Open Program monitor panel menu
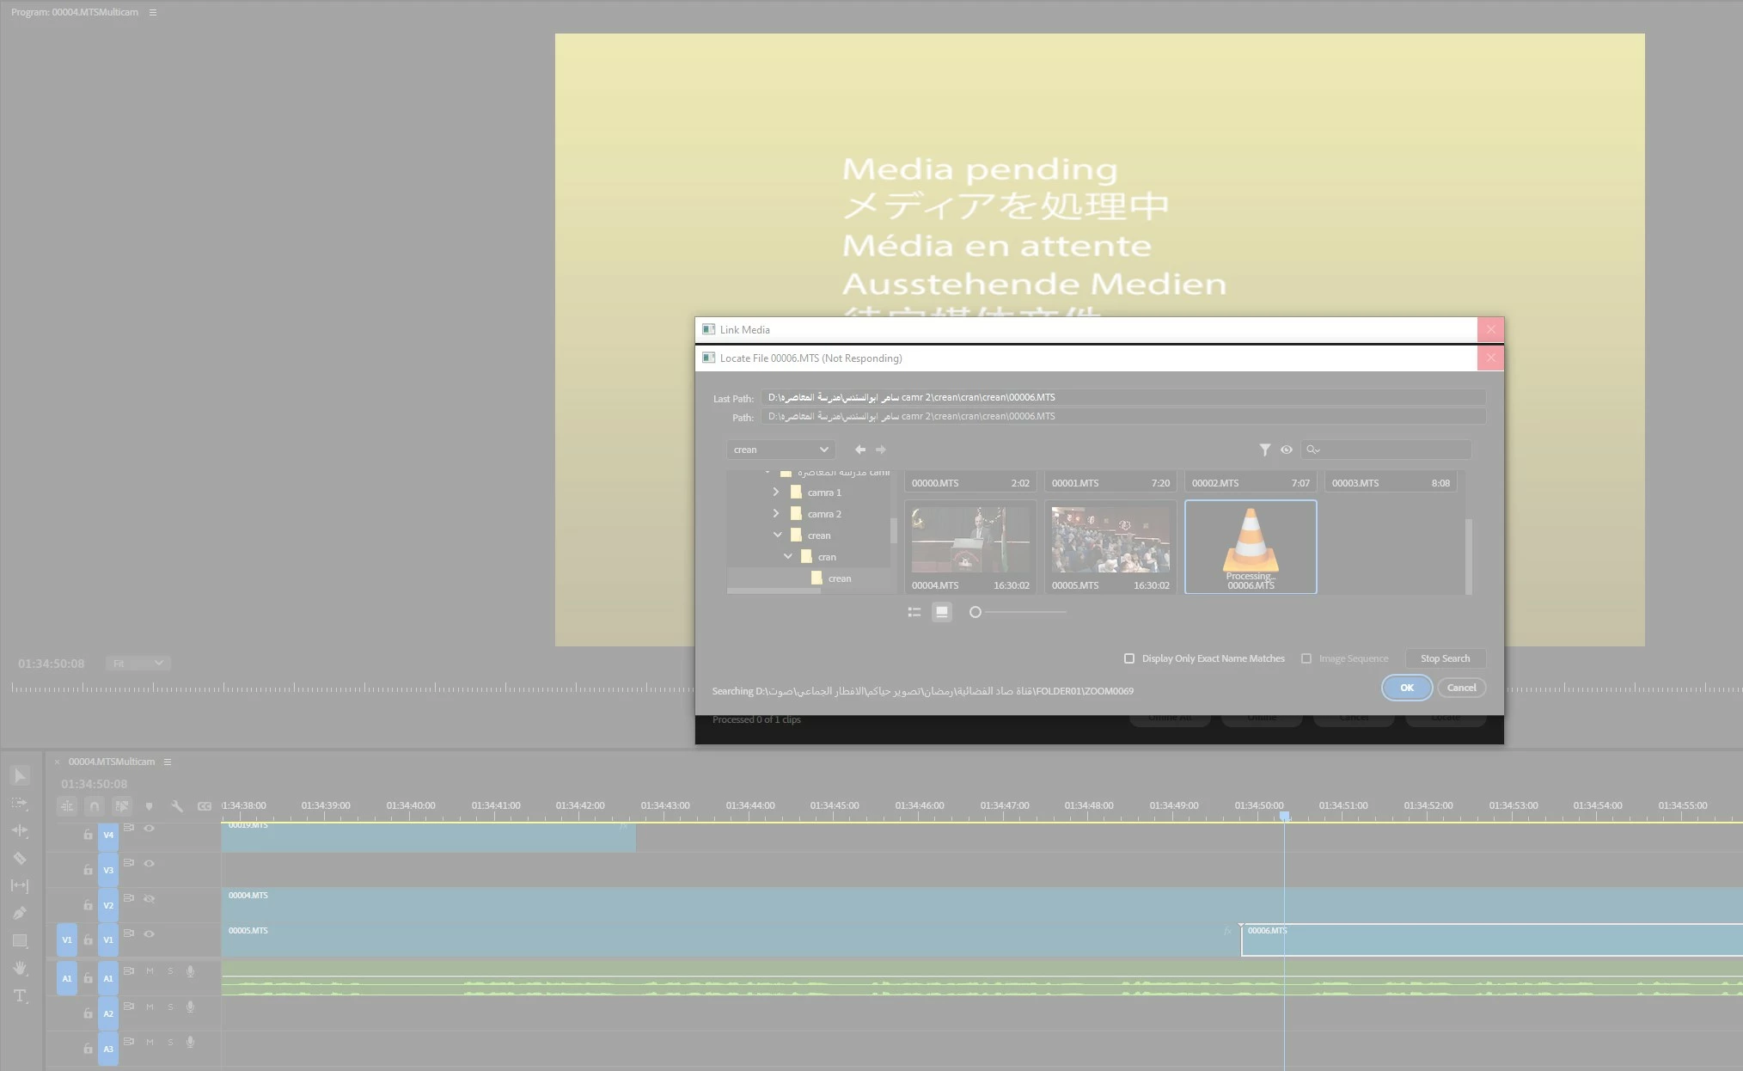Image resolution: width=1743 pixels, height=1071 pixels. click(153, 12)
